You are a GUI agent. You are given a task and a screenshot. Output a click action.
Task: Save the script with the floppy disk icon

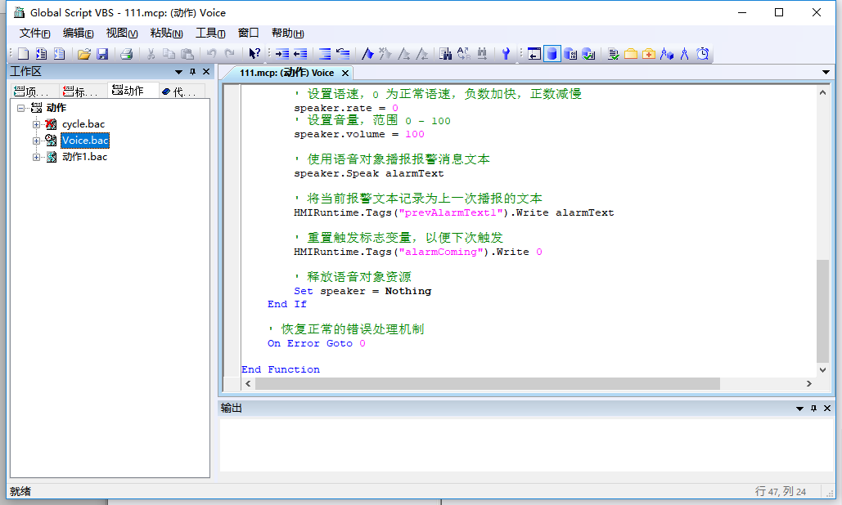pos(102,54)
